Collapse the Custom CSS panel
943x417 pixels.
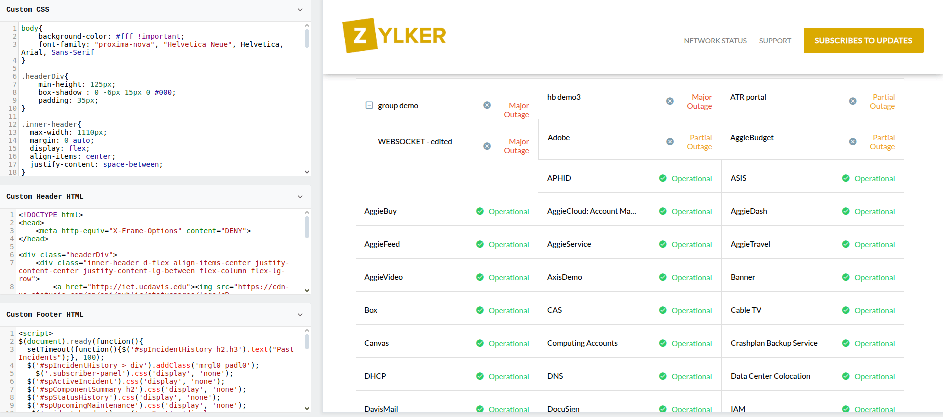click(x=300, y=10)
